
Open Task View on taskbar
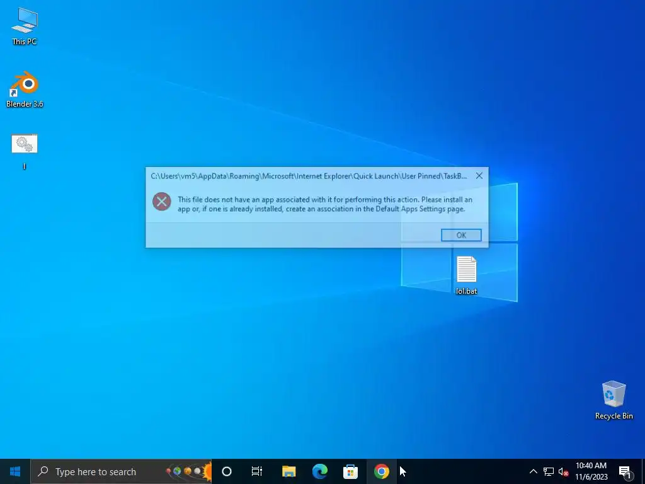257,471
